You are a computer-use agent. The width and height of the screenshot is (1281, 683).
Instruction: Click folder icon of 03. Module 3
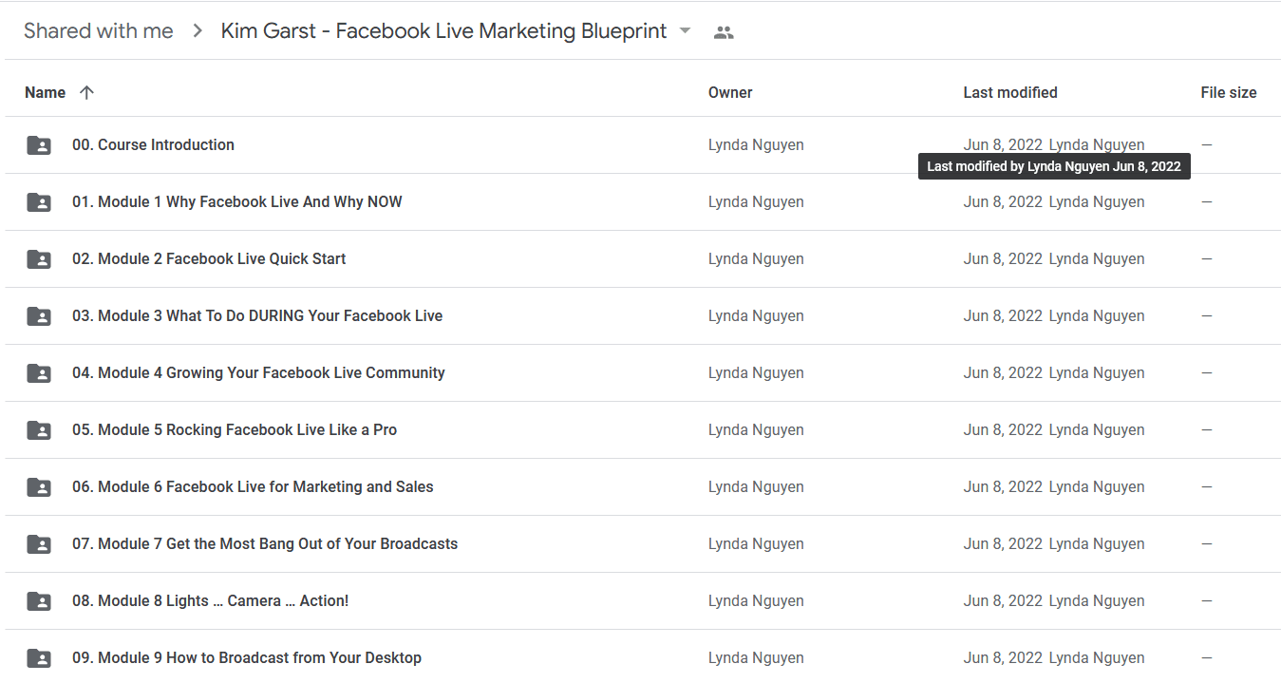pos(39,316)
